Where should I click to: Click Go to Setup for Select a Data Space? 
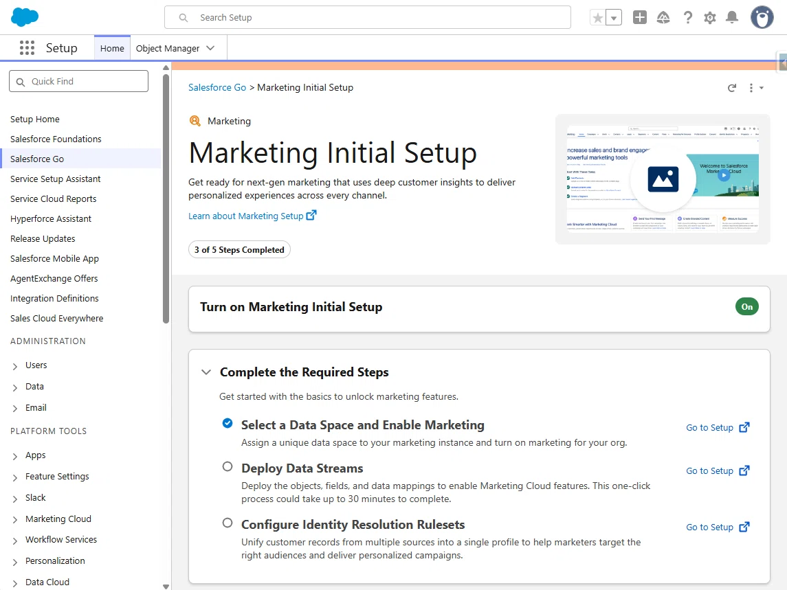[709, 427]
